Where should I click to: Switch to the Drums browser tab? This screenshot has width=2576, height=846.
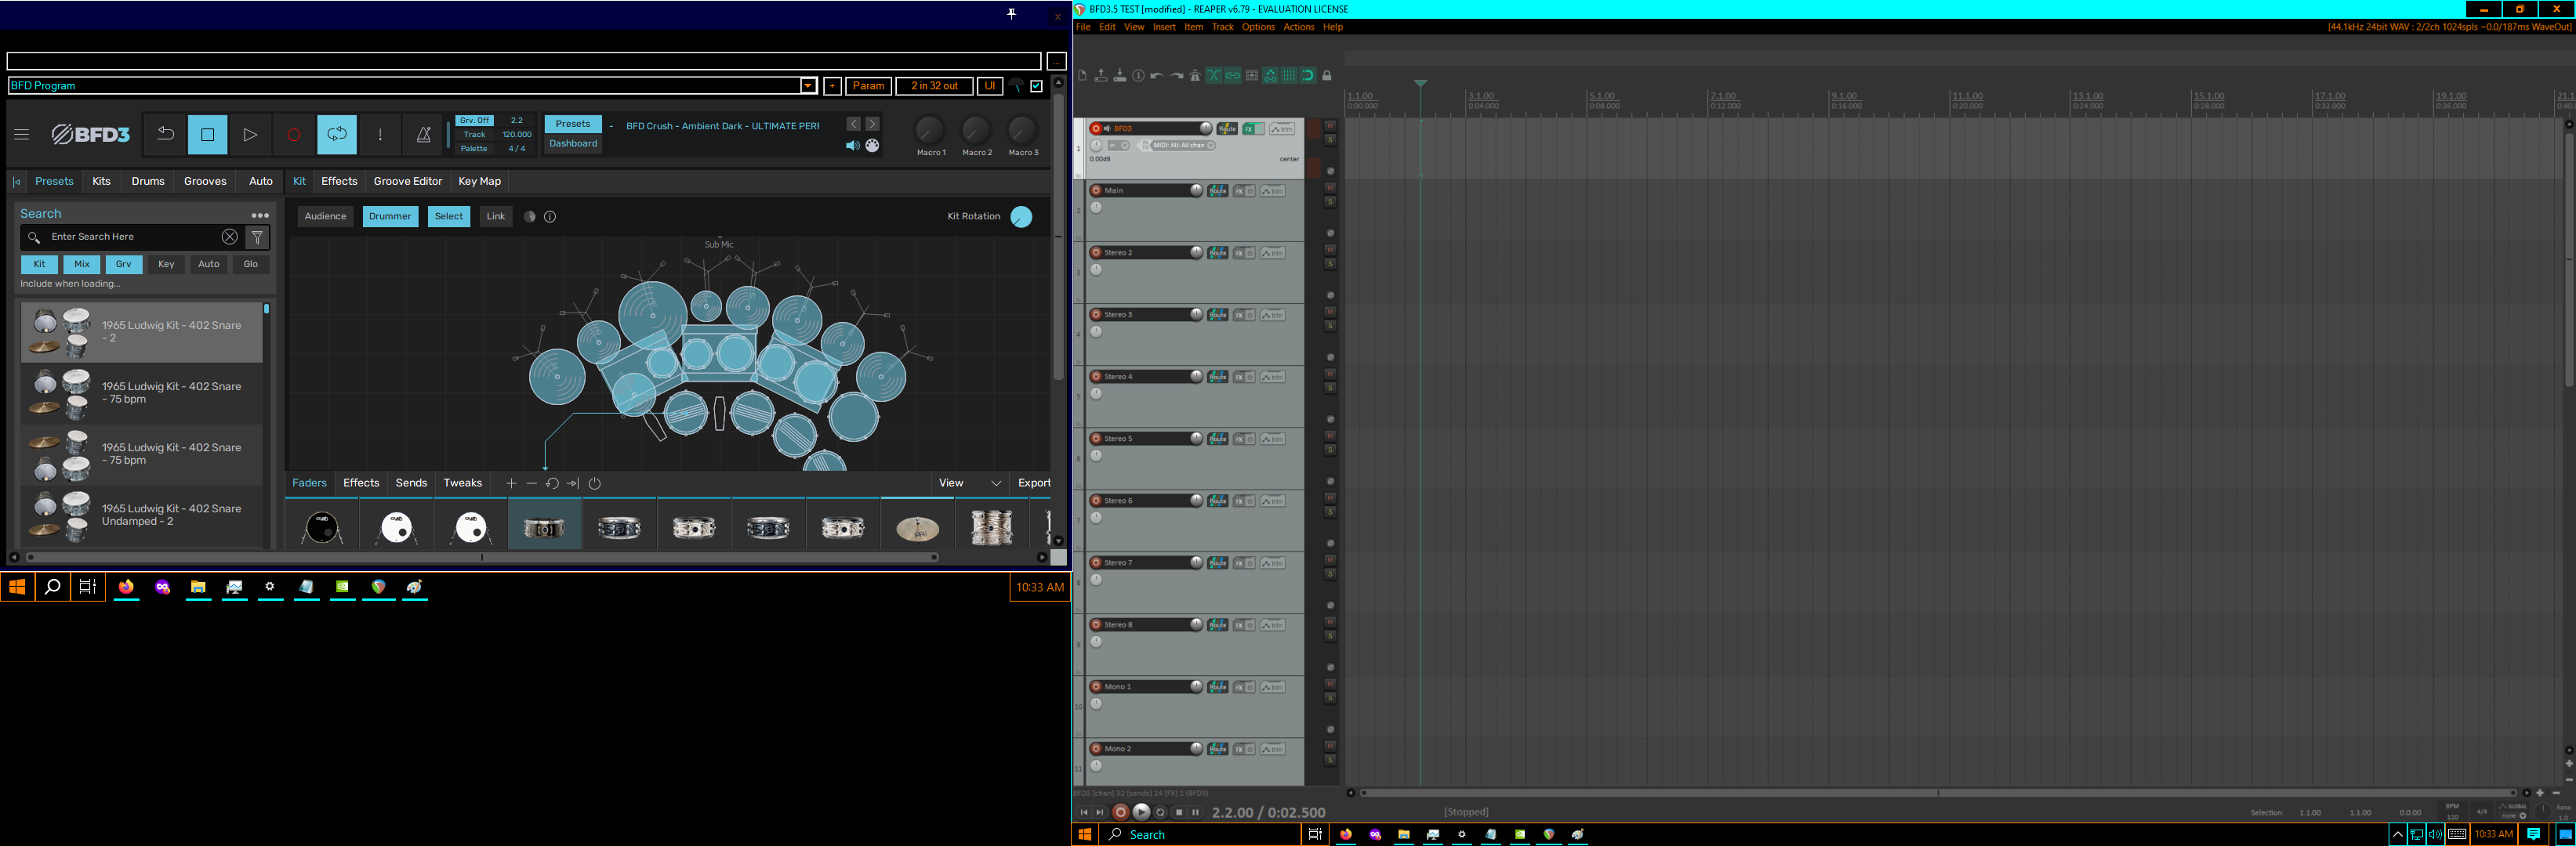pos(148,182)
